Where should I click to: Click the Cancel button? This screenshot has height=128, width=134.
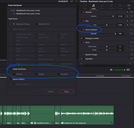[50, 91]
